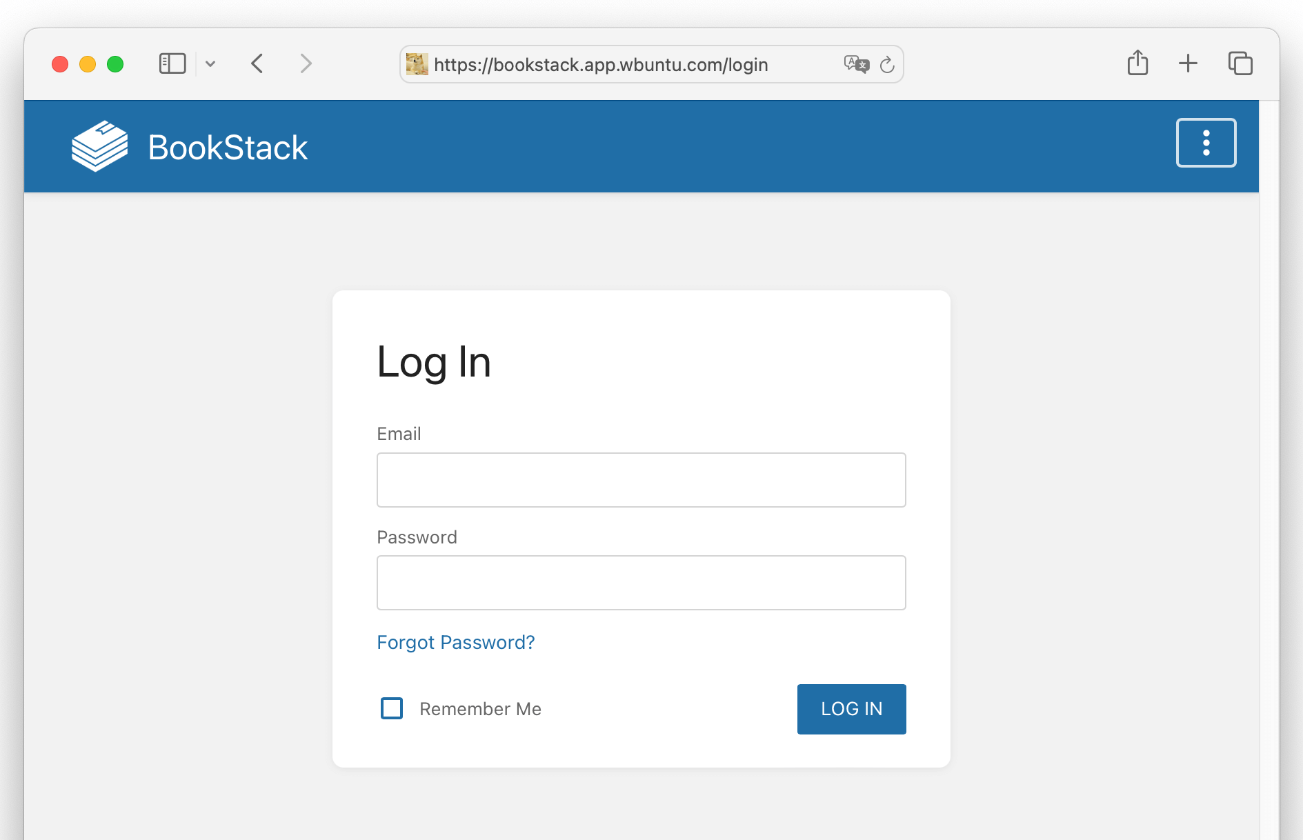Click the green fullscreen window button
Screen dimensions: 1303x840
point(115,64)
